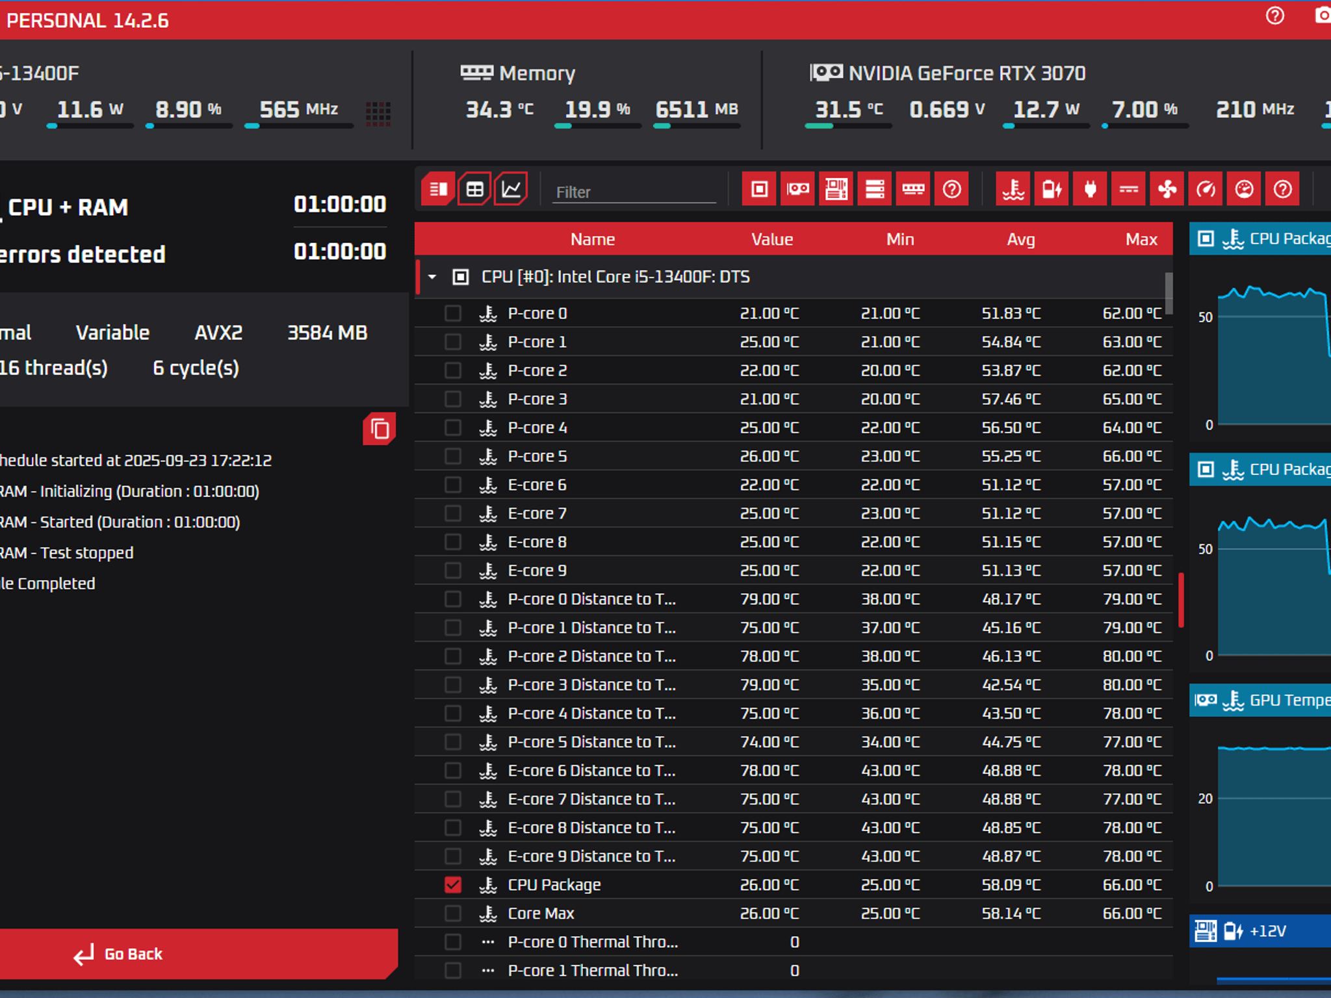
Task: Click the 'AVX2' instruction set label
Action: [218, 333]
